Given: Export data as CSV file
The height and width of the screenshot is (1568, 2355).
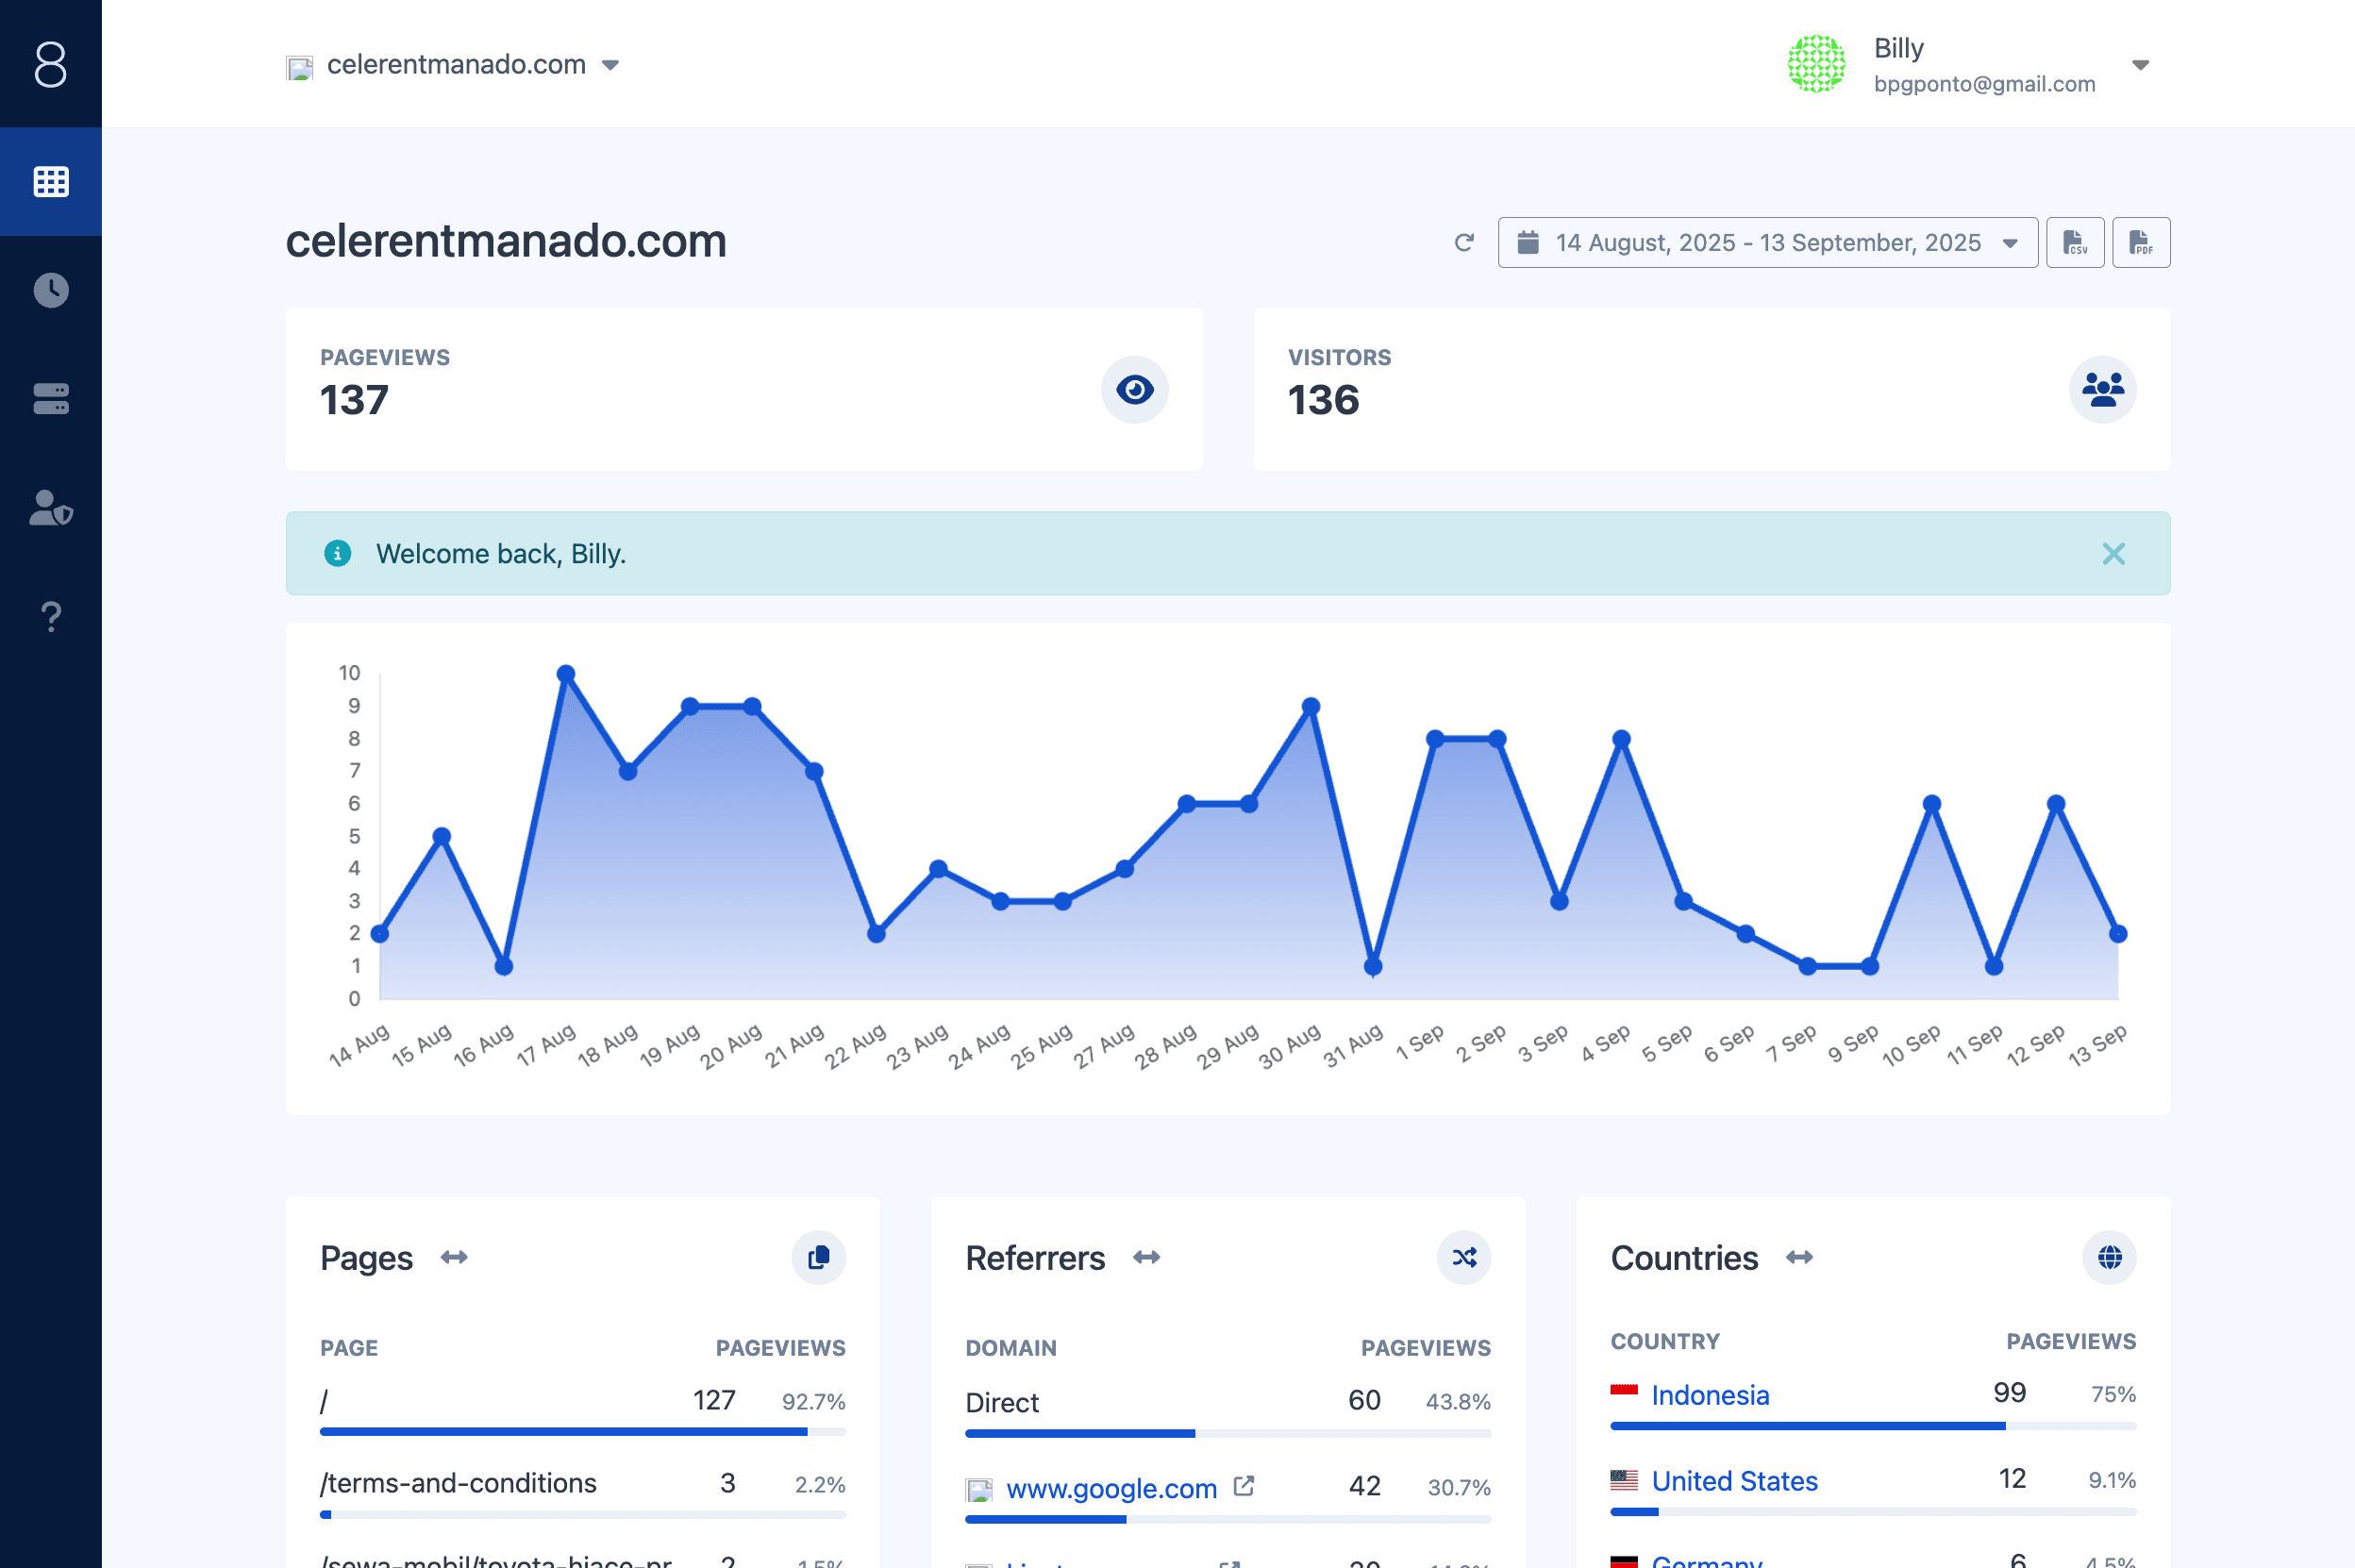Looking at the screenshot, I should (2075, 243).
